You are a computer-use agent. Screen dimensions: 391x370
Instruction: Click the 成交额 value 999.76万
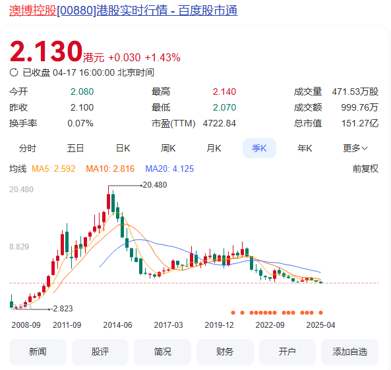(x=359, y=107)
